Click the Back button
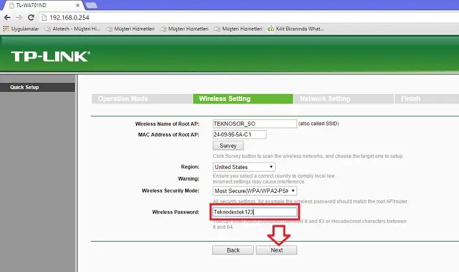The height and width of the screenshot is (272, 459). pyautogui.click(x=233, y=251)
